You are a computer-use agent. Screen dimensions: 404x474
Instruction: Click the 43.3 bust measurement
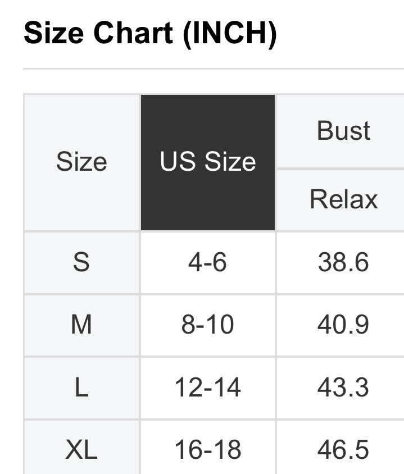pos(343,388)
